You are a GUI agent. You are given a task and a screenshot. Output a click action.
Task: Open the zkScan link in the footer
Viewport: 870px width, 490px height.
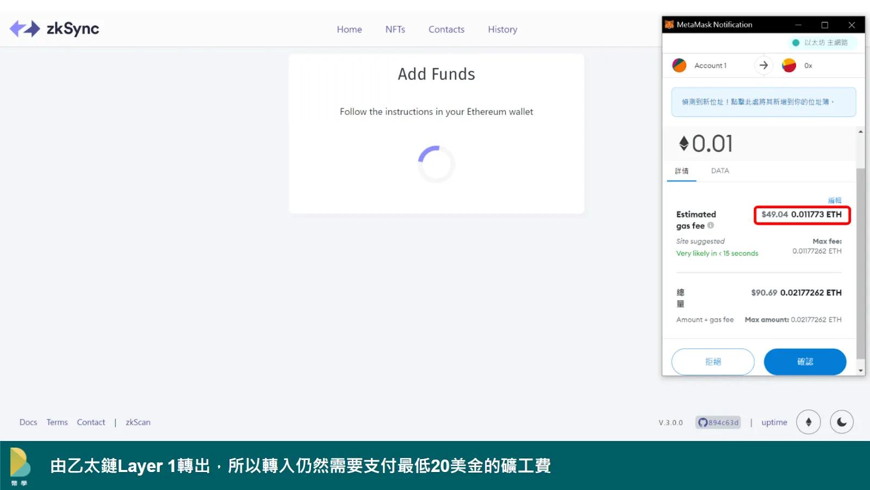[138, 422]
